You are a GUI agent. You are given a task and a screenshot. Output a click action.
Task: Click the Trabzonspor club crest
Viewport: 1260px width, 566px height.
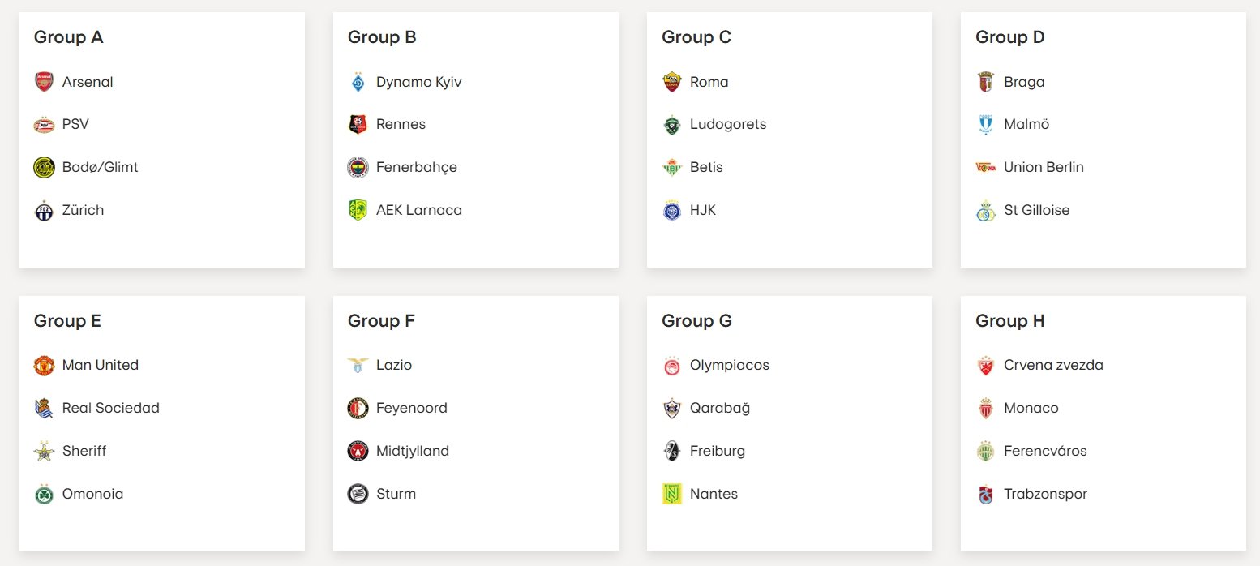coord(985,494)
